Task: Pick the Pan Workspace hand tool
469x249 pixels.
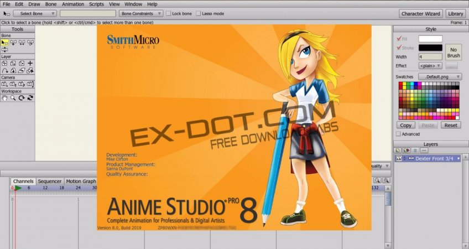Action: tap(4, 98)
